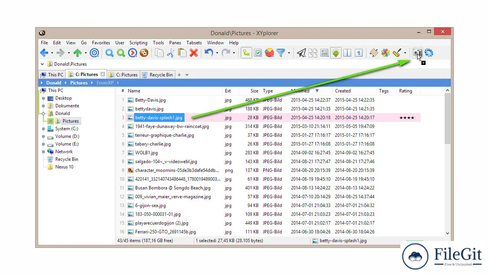The height and width of the screenshot is (275, 489).
Task: Open Back button history dropdown arrow
Action: (x=52, y=53)
